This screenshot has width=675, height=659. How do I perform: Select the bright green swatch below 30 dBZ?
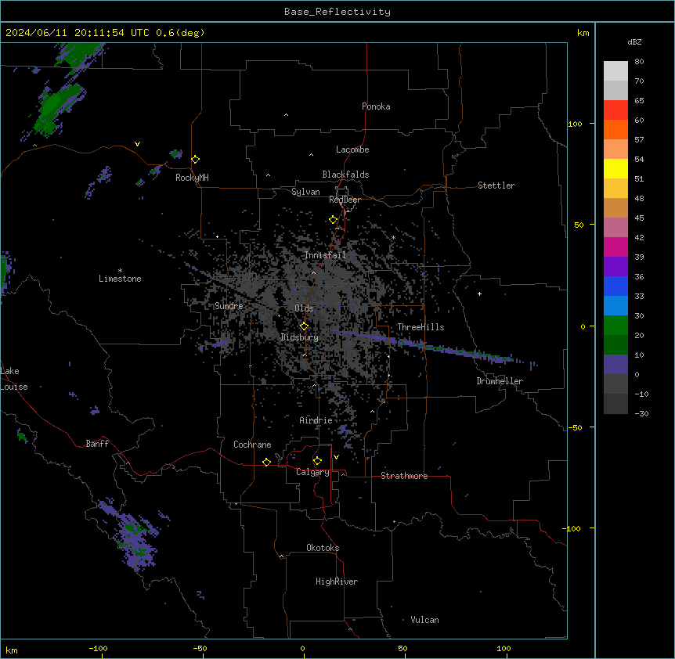click(615, 326)
